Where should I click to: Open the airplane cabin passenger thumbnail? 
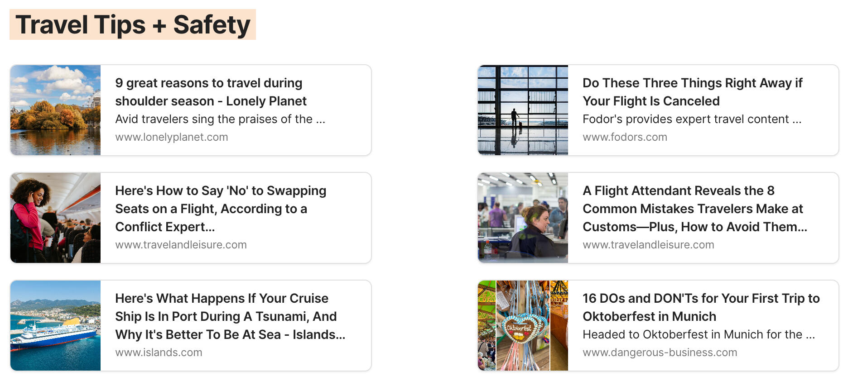tap(55, 218)
